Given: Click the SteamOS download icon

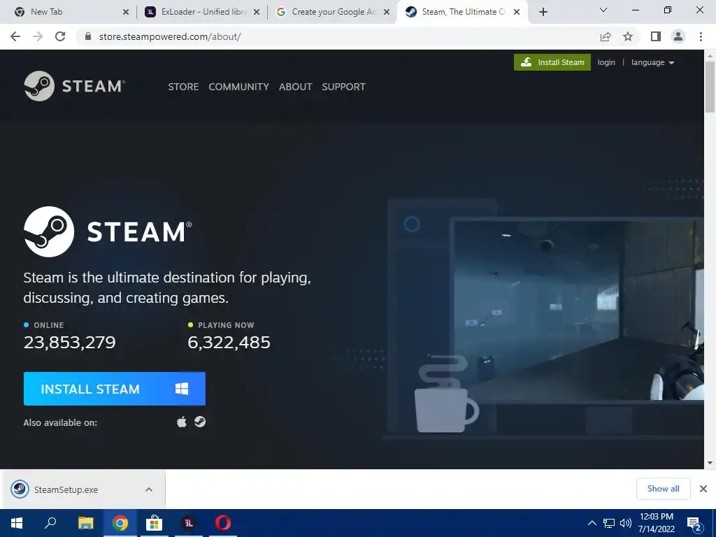Looking at the screenshot, I should point(200,422).
